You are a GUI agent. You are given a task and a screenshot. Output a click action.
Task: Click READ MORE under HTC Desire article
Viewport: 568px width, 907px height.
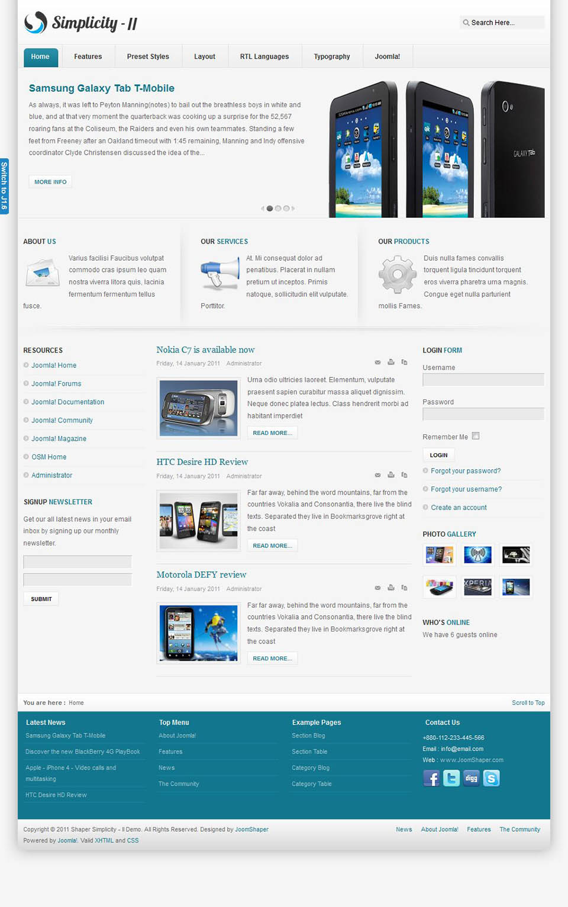(272, 546)
